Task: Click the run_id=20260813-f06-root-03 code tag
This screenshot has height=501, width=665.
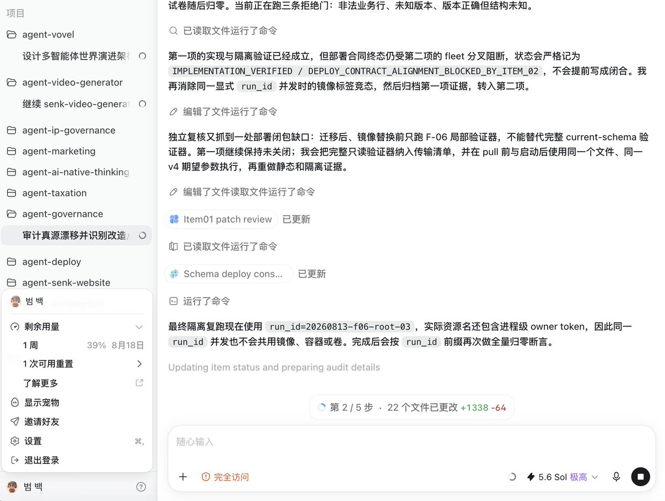Action: [x=340, y=327]
